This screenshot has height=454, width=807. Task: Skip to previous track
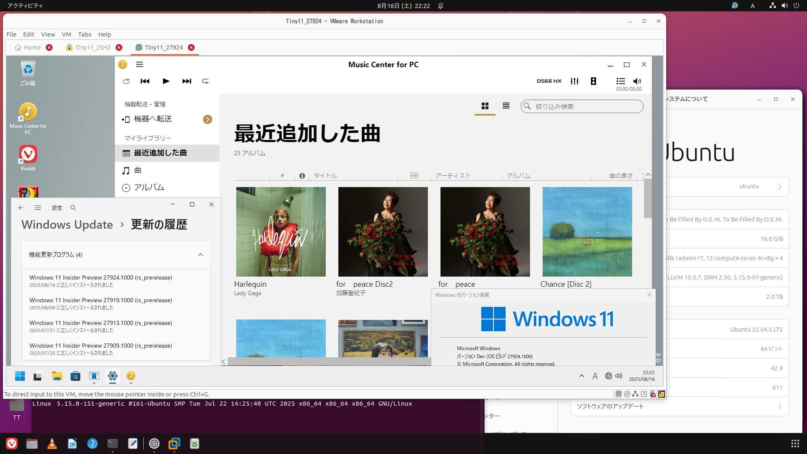coord(145,81)
